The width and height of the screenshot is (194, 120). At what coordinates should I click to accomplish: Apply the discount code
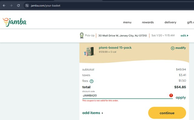181,98
